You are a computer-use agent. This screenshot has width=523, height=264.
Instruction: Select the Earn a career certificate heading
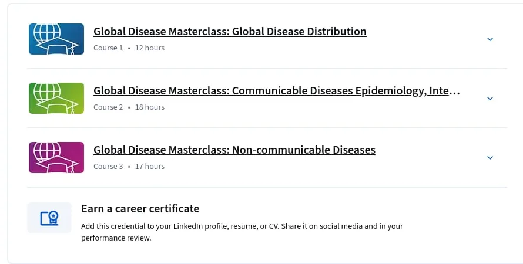pos(140,209)
